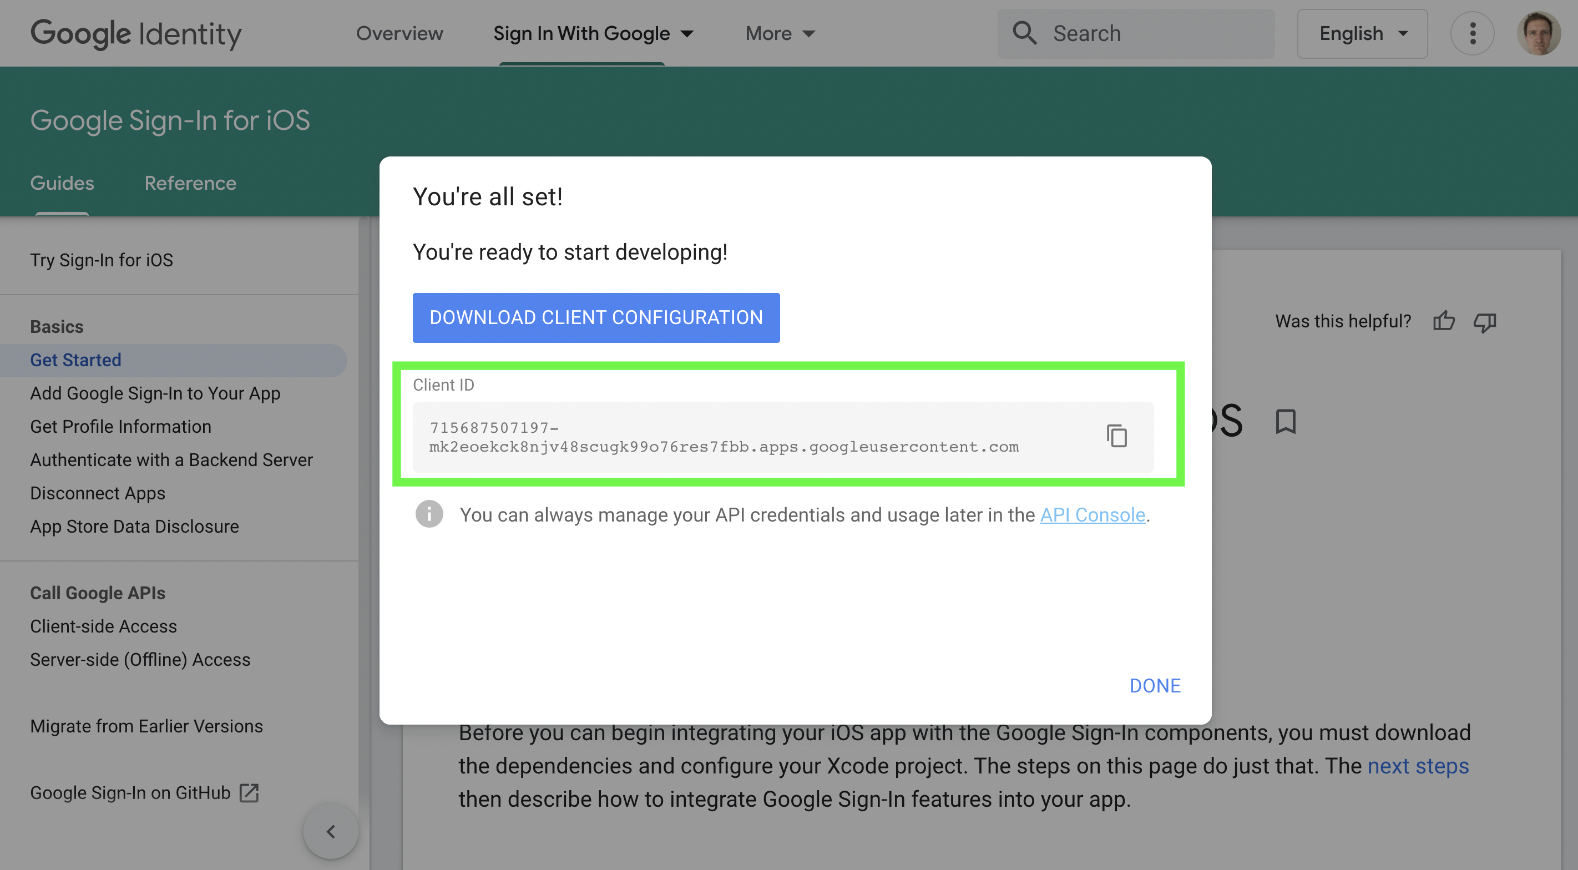Open the three-dot more options menu
Image resolution: width=1578 pixels, height=870 pixels.
1473,33
